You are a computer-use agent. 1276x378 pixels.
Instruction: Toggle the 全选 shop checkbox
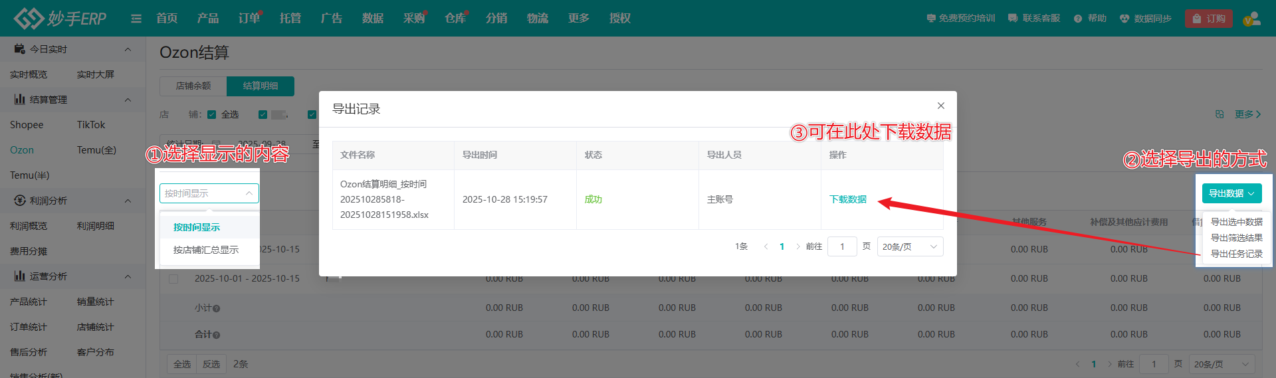pyautogui.click(x=212, y=114)
